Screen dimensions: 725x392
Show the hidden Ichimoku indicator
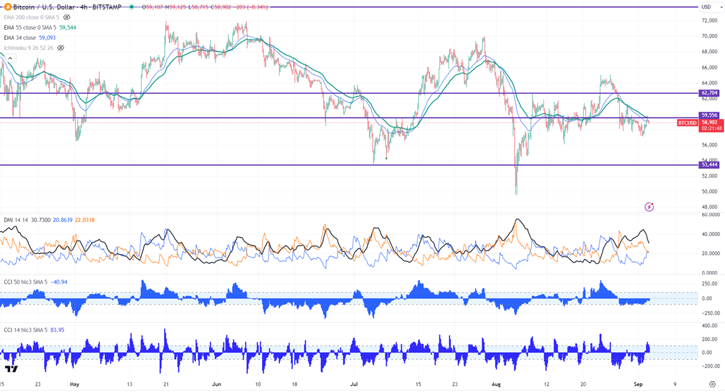61,48
